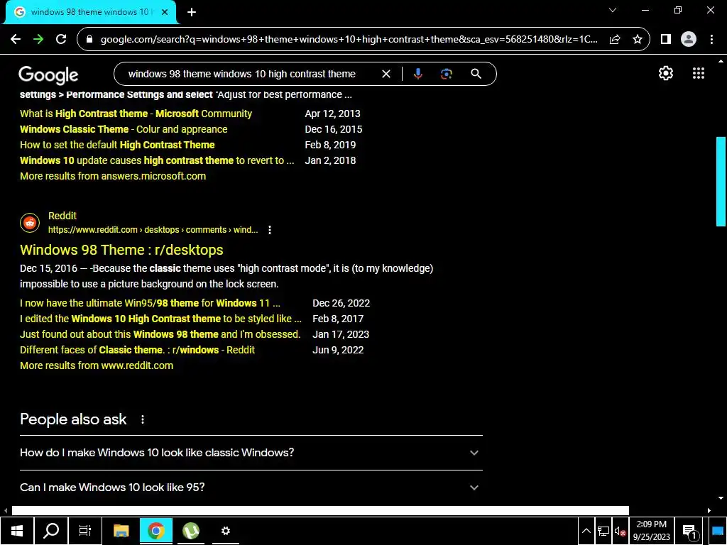Click horizontal scrollbar right arrow
727x545 pixels.
[709, 510]
